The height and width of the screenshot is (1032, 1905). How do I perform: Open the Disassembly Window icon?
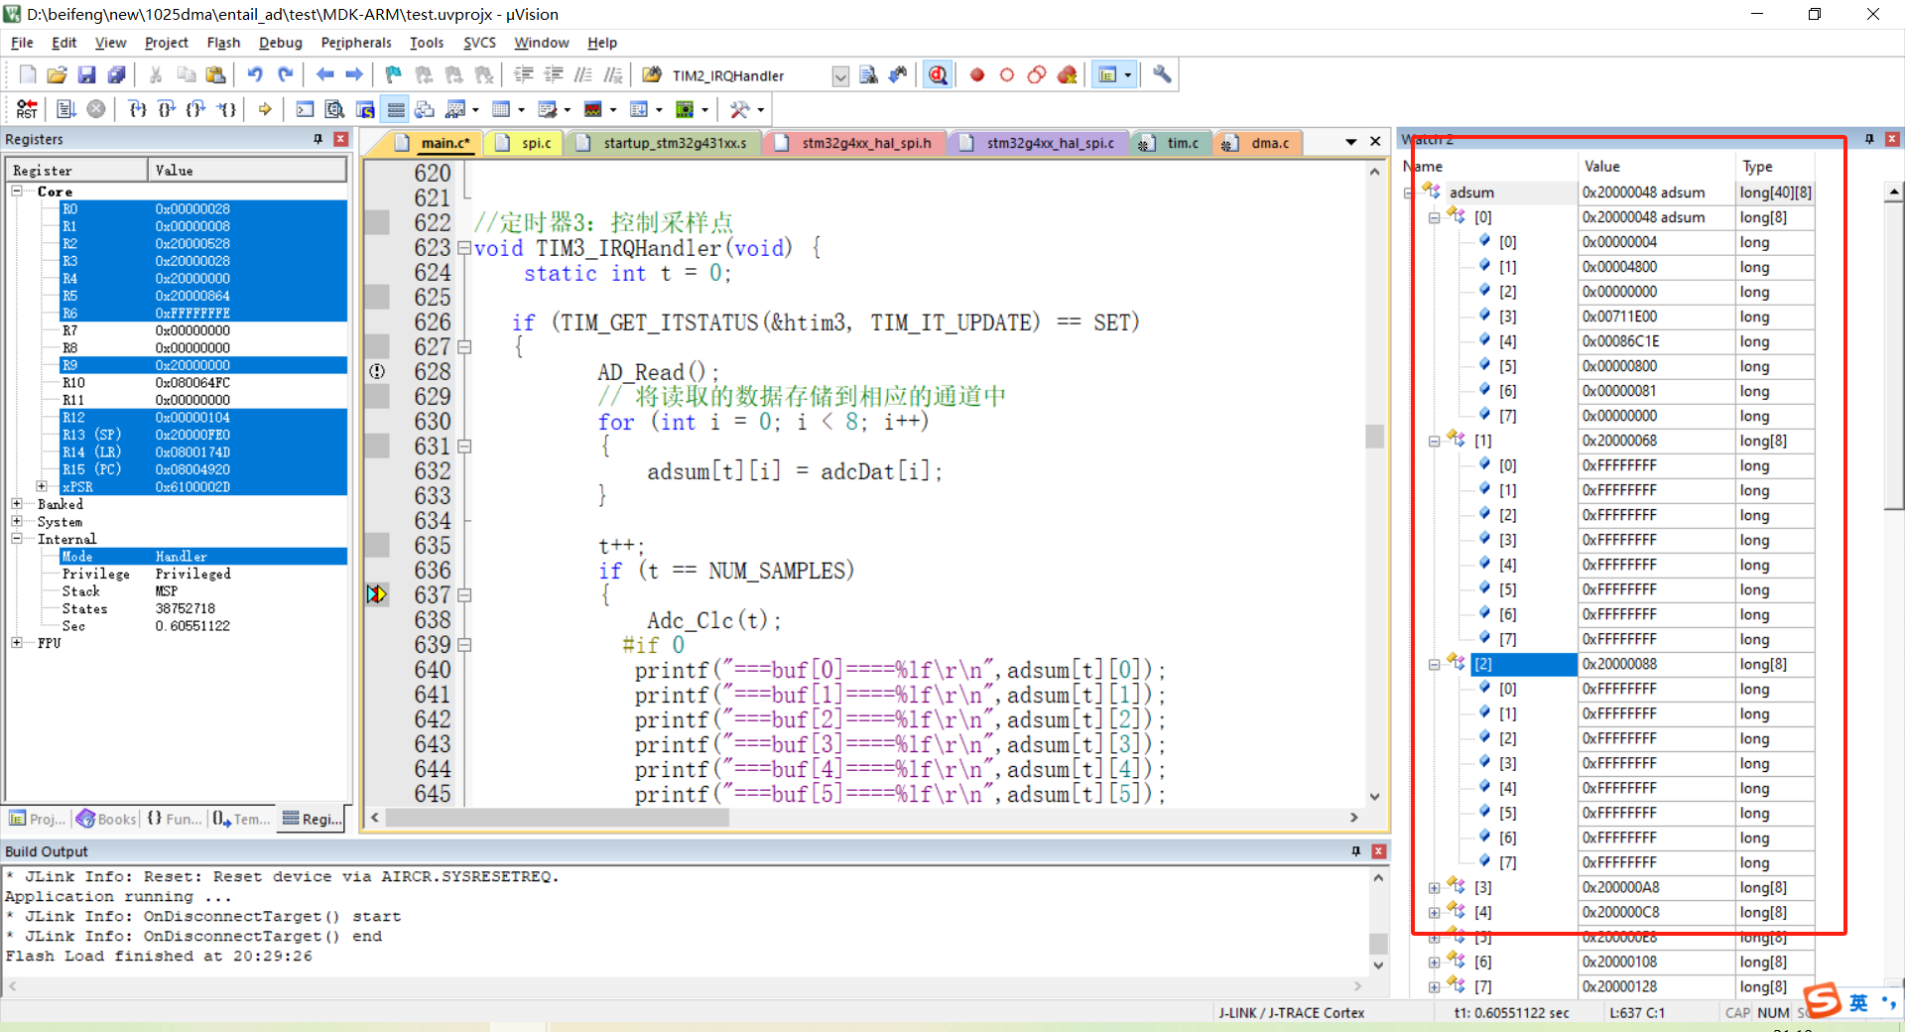click(x=335, y=109)
